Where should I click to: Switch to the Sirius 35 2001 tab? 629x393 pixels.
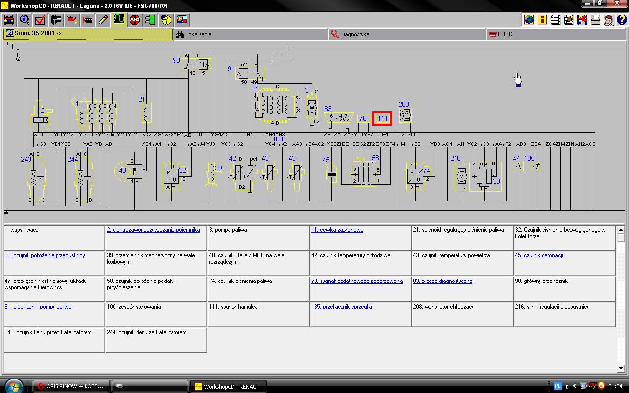point(88,34)
